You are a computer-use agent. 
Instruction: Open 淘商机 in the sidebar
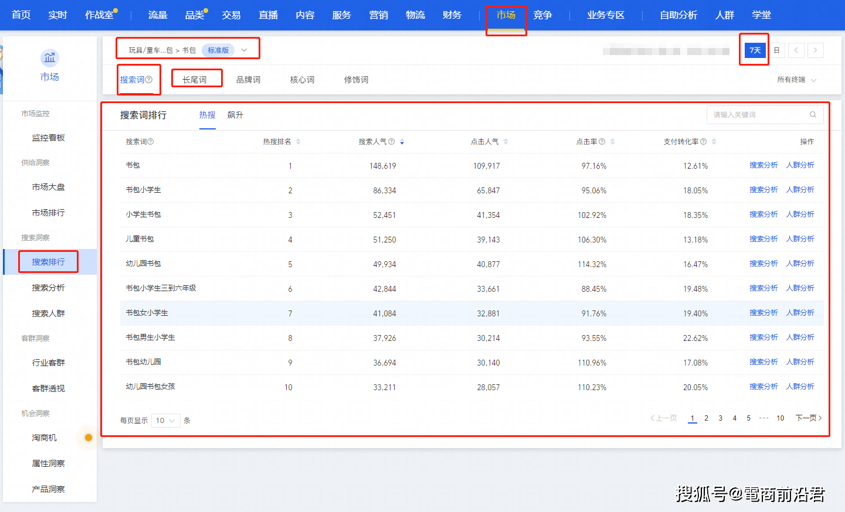(45, 438)
